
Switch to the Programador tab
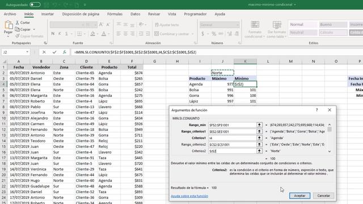point(195,14)
